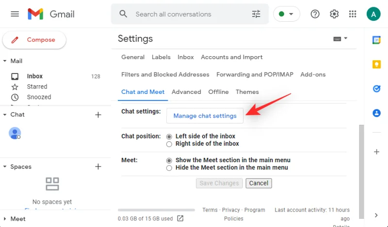Screen dimensions: 388x227
Task: Open Google Calendar side panel icon
Action: (377, 40)
